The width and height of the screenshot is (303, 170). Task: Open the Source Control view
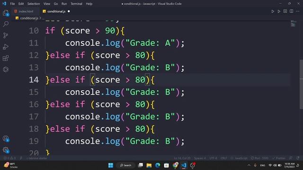6,35
